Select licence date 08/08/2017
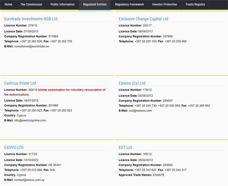This screenshot has height=186, width=228. 146,32
